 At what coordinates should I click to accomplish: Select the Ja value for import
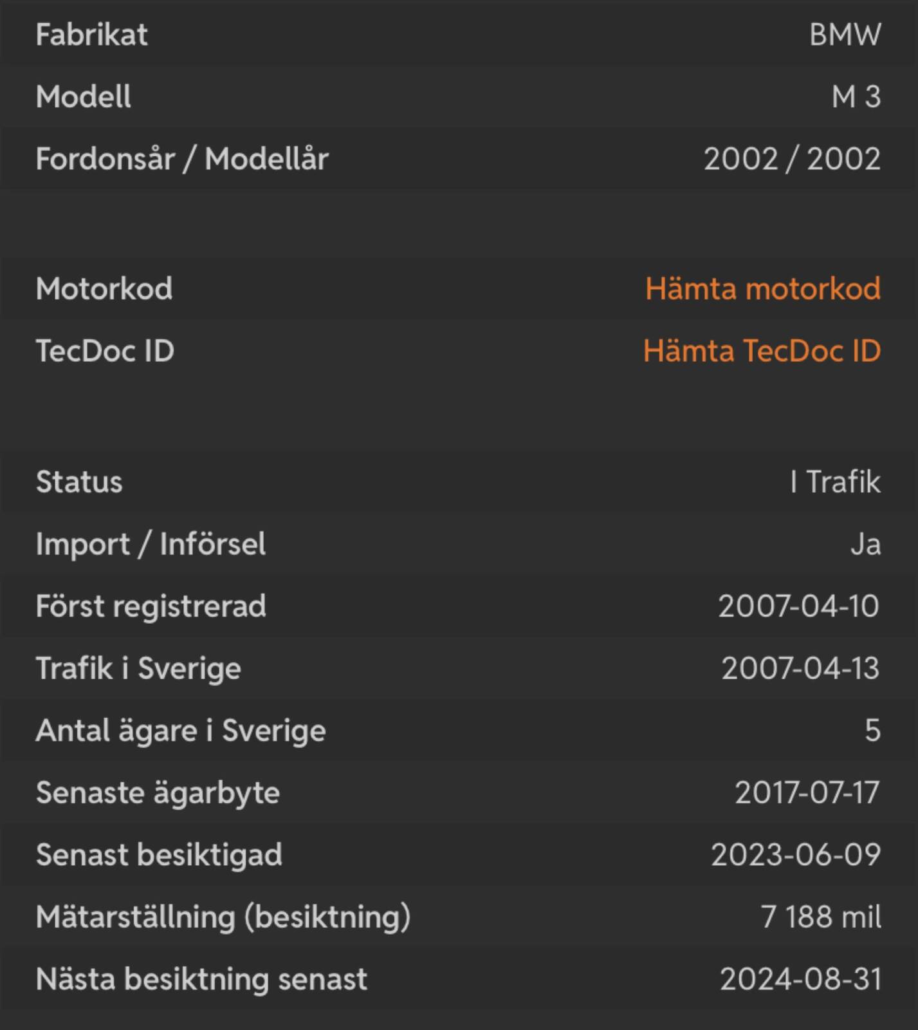pyautogui.click(x=865, y=545)
